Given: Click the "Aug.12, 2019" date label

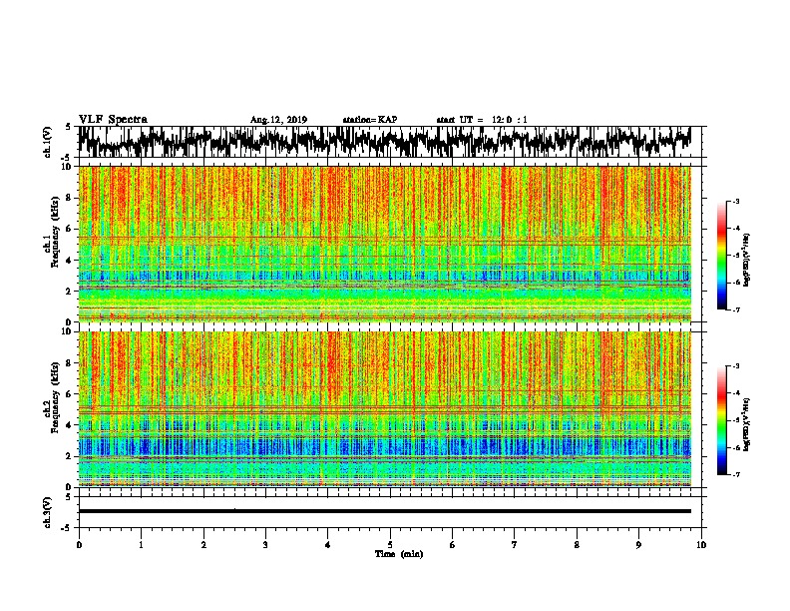Looking at the screenshot, I should [278, 120].
